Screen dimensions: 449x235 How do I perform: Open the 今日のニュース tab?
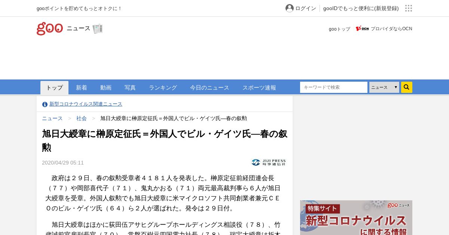coord(210,88)
